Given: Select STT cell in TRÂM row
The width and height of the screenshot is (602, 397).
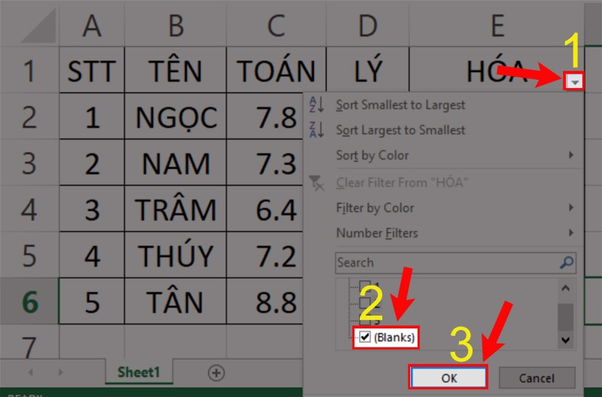Looking at the screenshot, I should pyautogui.click(x=92, y=209).
